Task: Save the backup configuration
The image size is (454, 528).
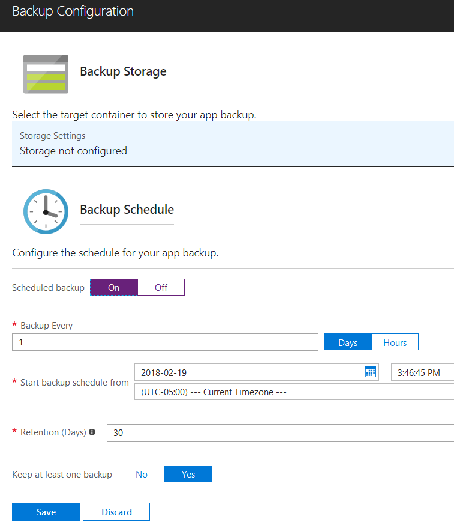Action: pyautogui.click(x=46, y=512)
